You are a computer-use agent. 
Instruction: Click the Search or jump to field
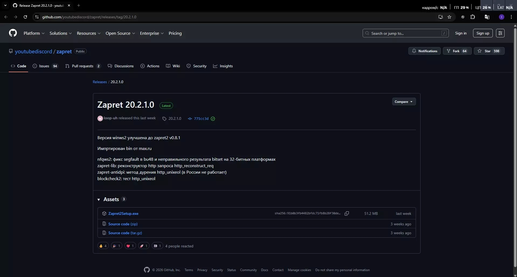click(x=405, y=33)
